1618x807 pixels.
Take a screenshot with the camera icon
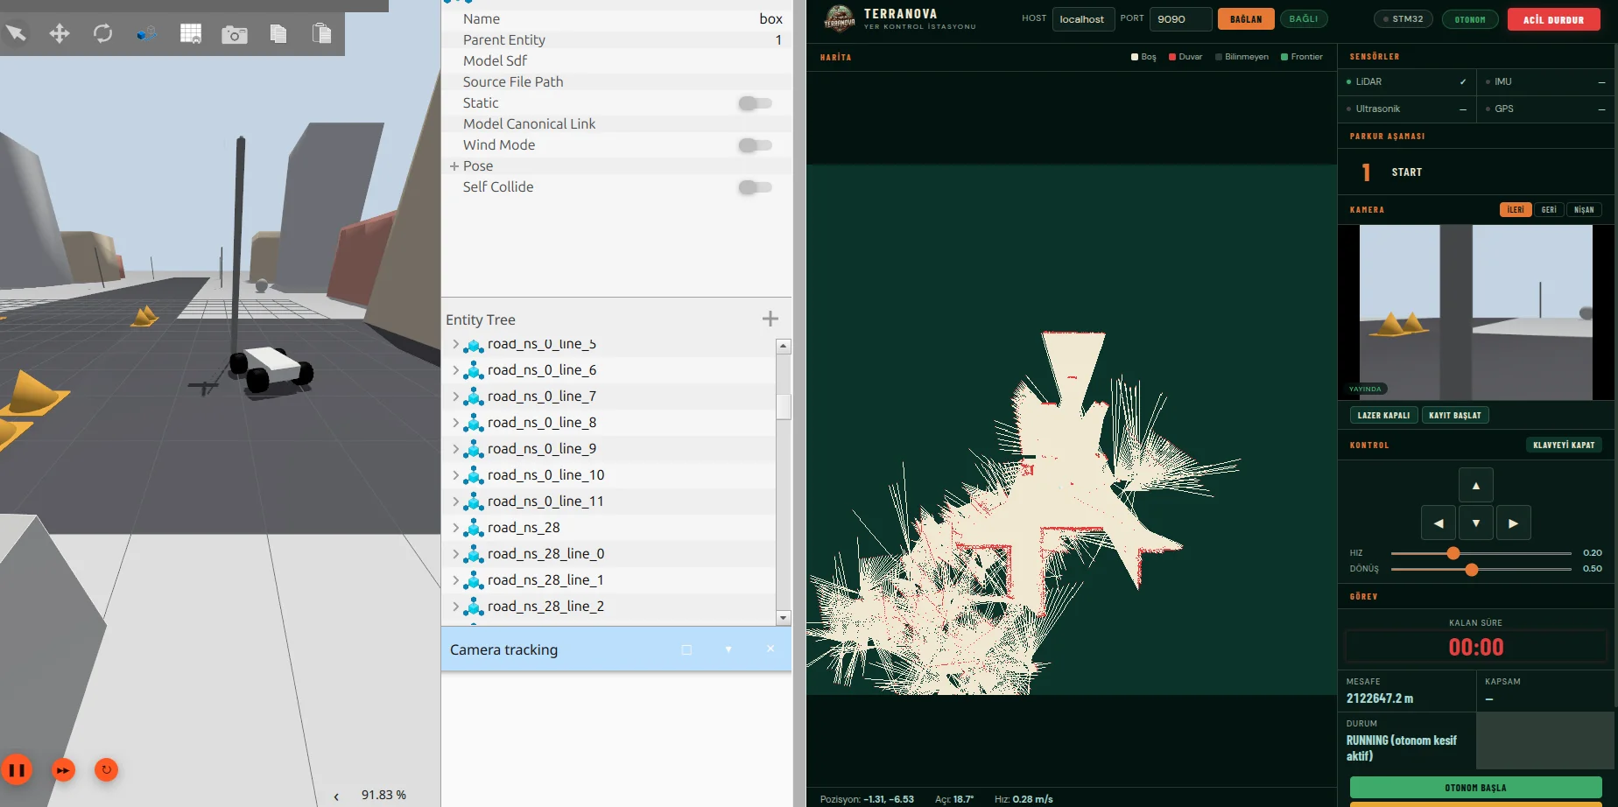[x=235, y=34]
